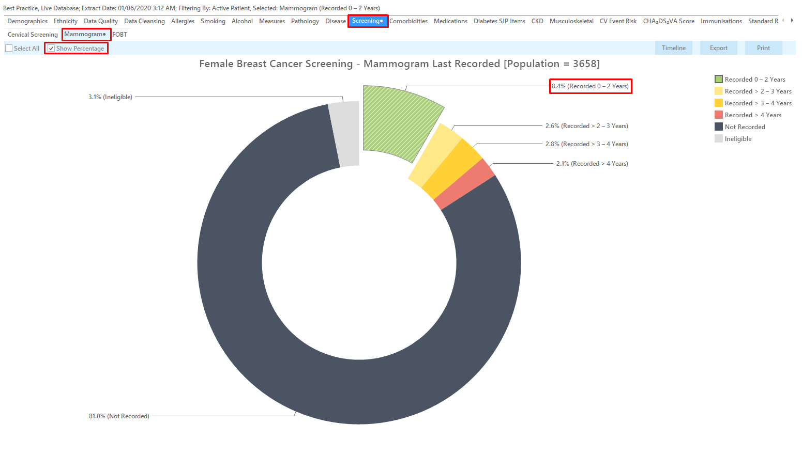Click the Print button
Viewport: 802px width, 456px height.
pos(764,48)
